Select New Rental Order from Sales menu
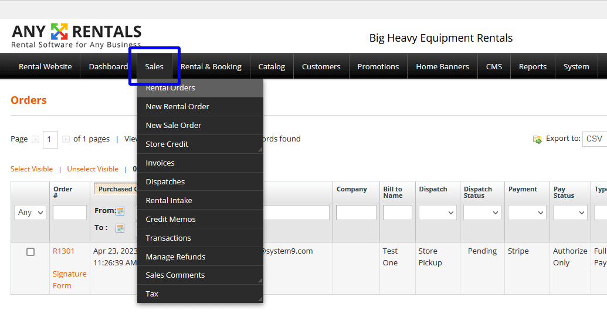 point(178,107)
